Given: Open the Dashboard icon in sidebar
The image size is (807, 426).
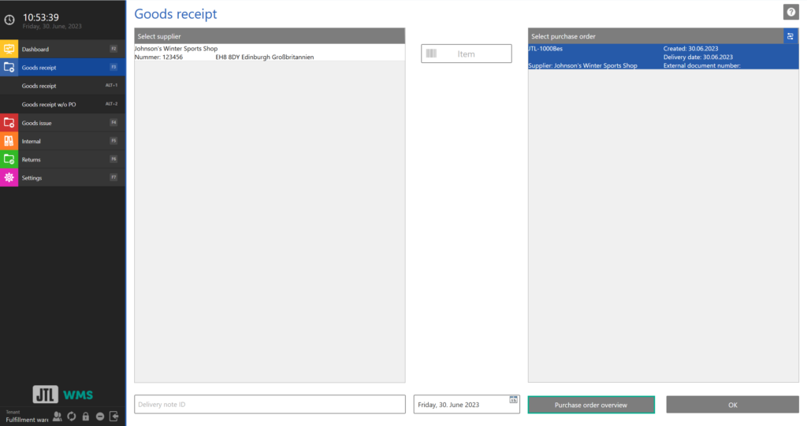Looking at the screenshot, I should click(x=9, y=49).
